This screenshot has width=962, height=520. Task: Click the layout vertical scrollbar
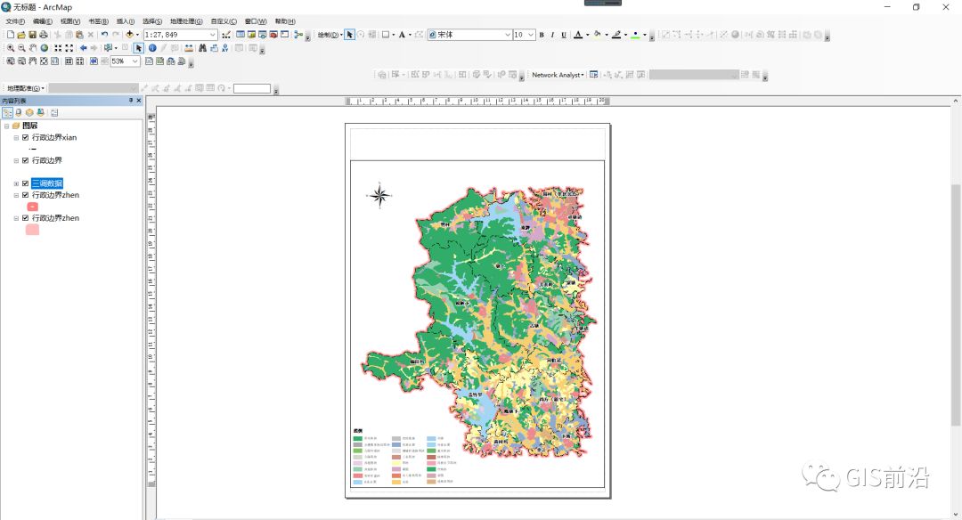coord(956,306)
